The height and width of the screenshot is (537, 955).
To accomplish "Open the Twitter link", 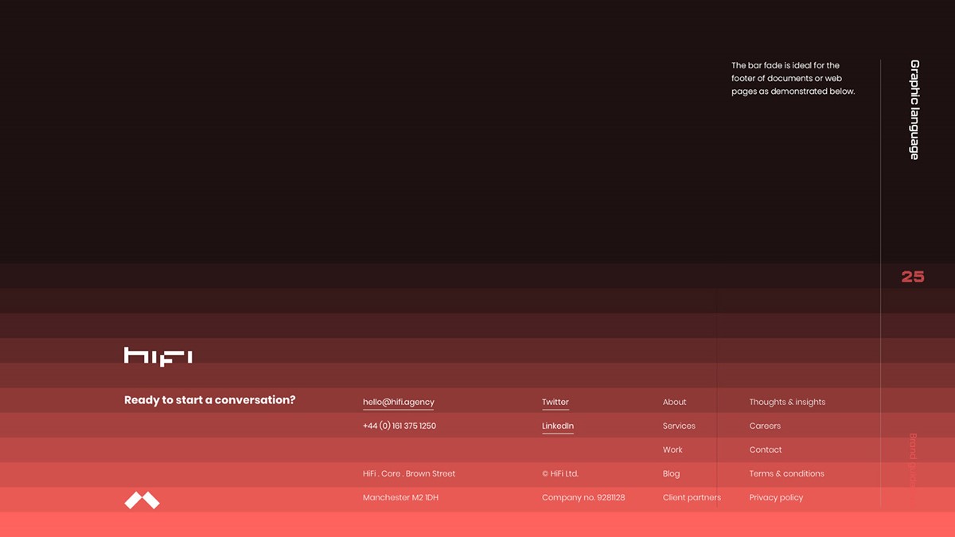I will click(x=555, y=403).
